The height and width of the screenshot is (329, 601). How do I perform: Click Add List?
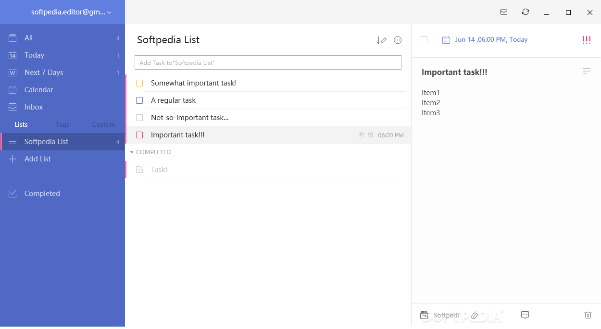point(63,159)
